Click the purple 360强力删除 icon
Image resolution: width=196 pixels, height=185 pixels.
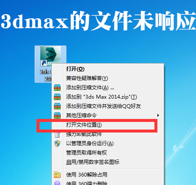[57, 183]
